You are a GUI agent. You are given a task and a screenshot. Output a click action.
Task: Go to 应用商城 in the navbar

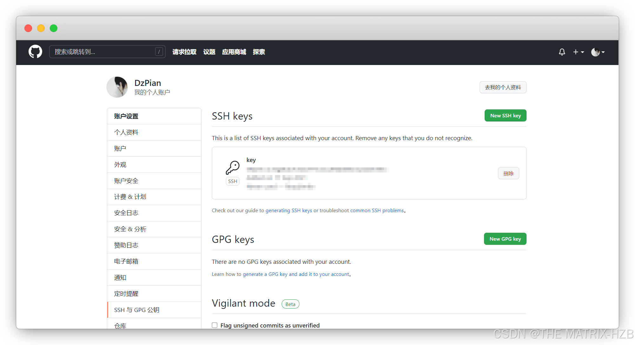coord(234,52)
